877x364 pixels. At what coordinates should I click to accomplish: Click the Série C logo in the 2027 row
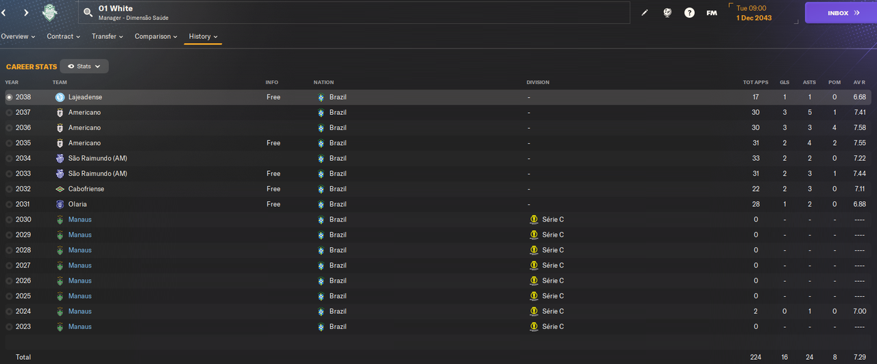[534, 265]
